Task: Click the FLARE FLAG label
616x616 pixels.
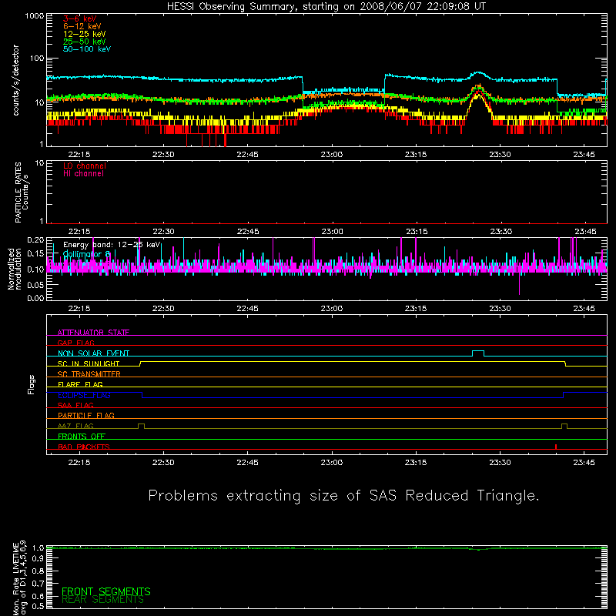Action: [x=80, y=384]
